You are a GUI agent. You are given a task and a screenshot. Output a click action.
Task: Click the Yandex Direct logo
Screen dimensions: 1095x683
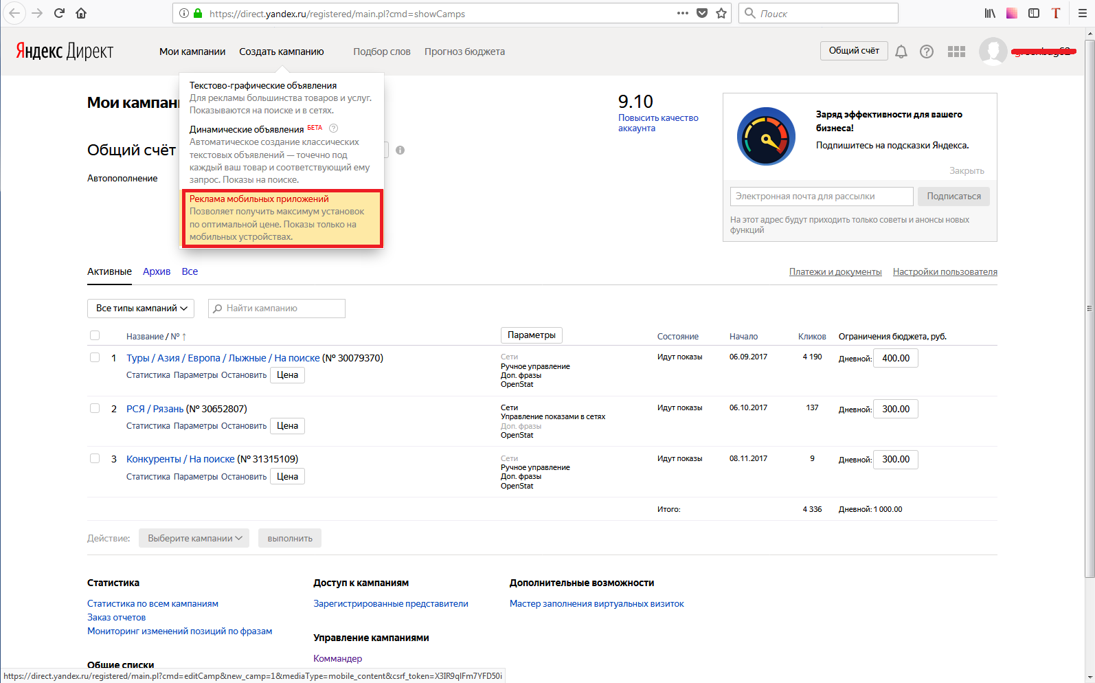[x=65, y=51]
